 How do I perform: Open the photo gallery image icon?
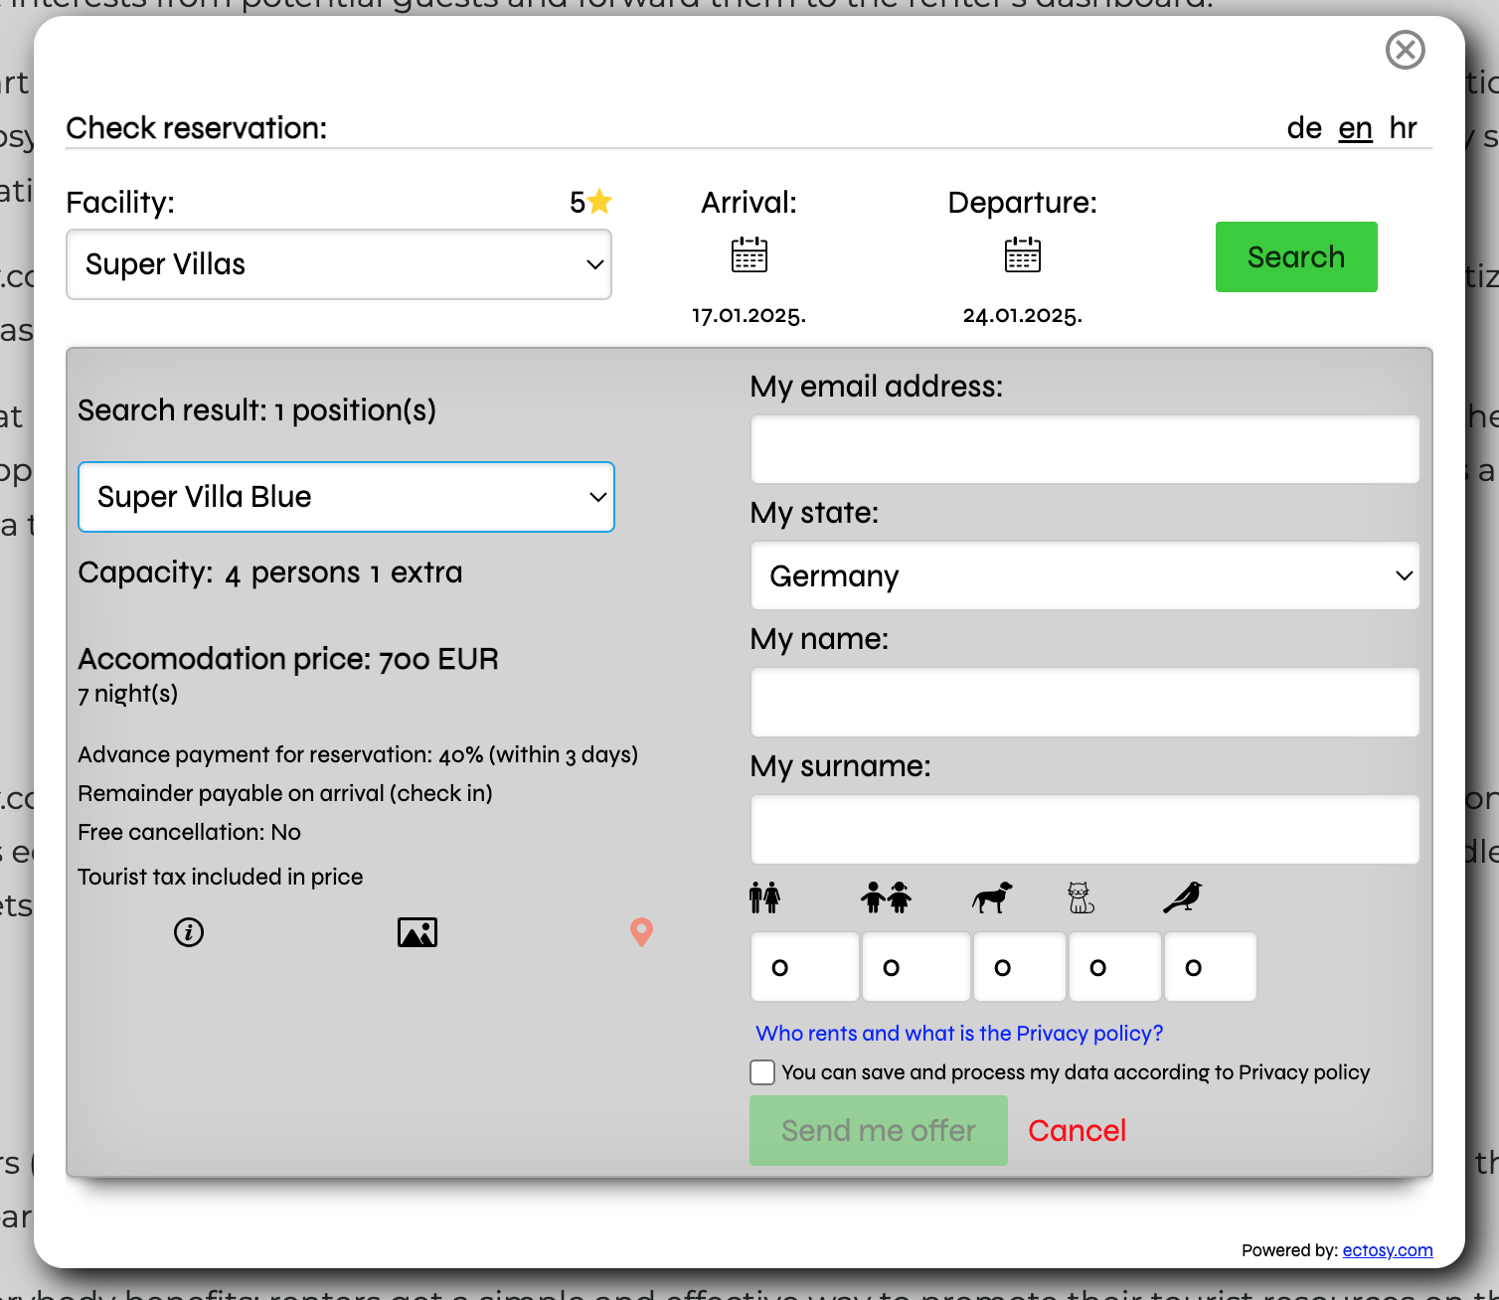[x=417, y=932]
